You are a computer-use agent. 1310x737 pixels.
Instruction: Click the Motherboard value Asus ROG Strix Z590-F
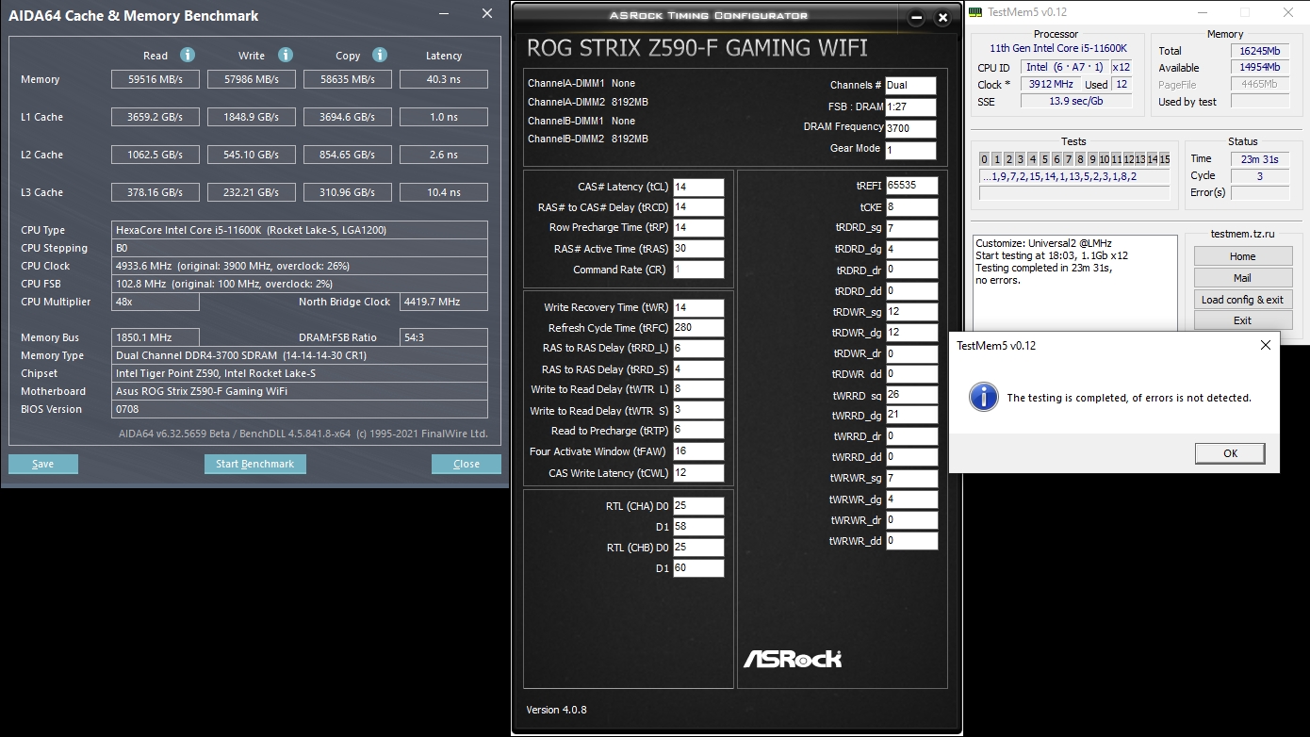pyautogui.click(x=300, y=391)
